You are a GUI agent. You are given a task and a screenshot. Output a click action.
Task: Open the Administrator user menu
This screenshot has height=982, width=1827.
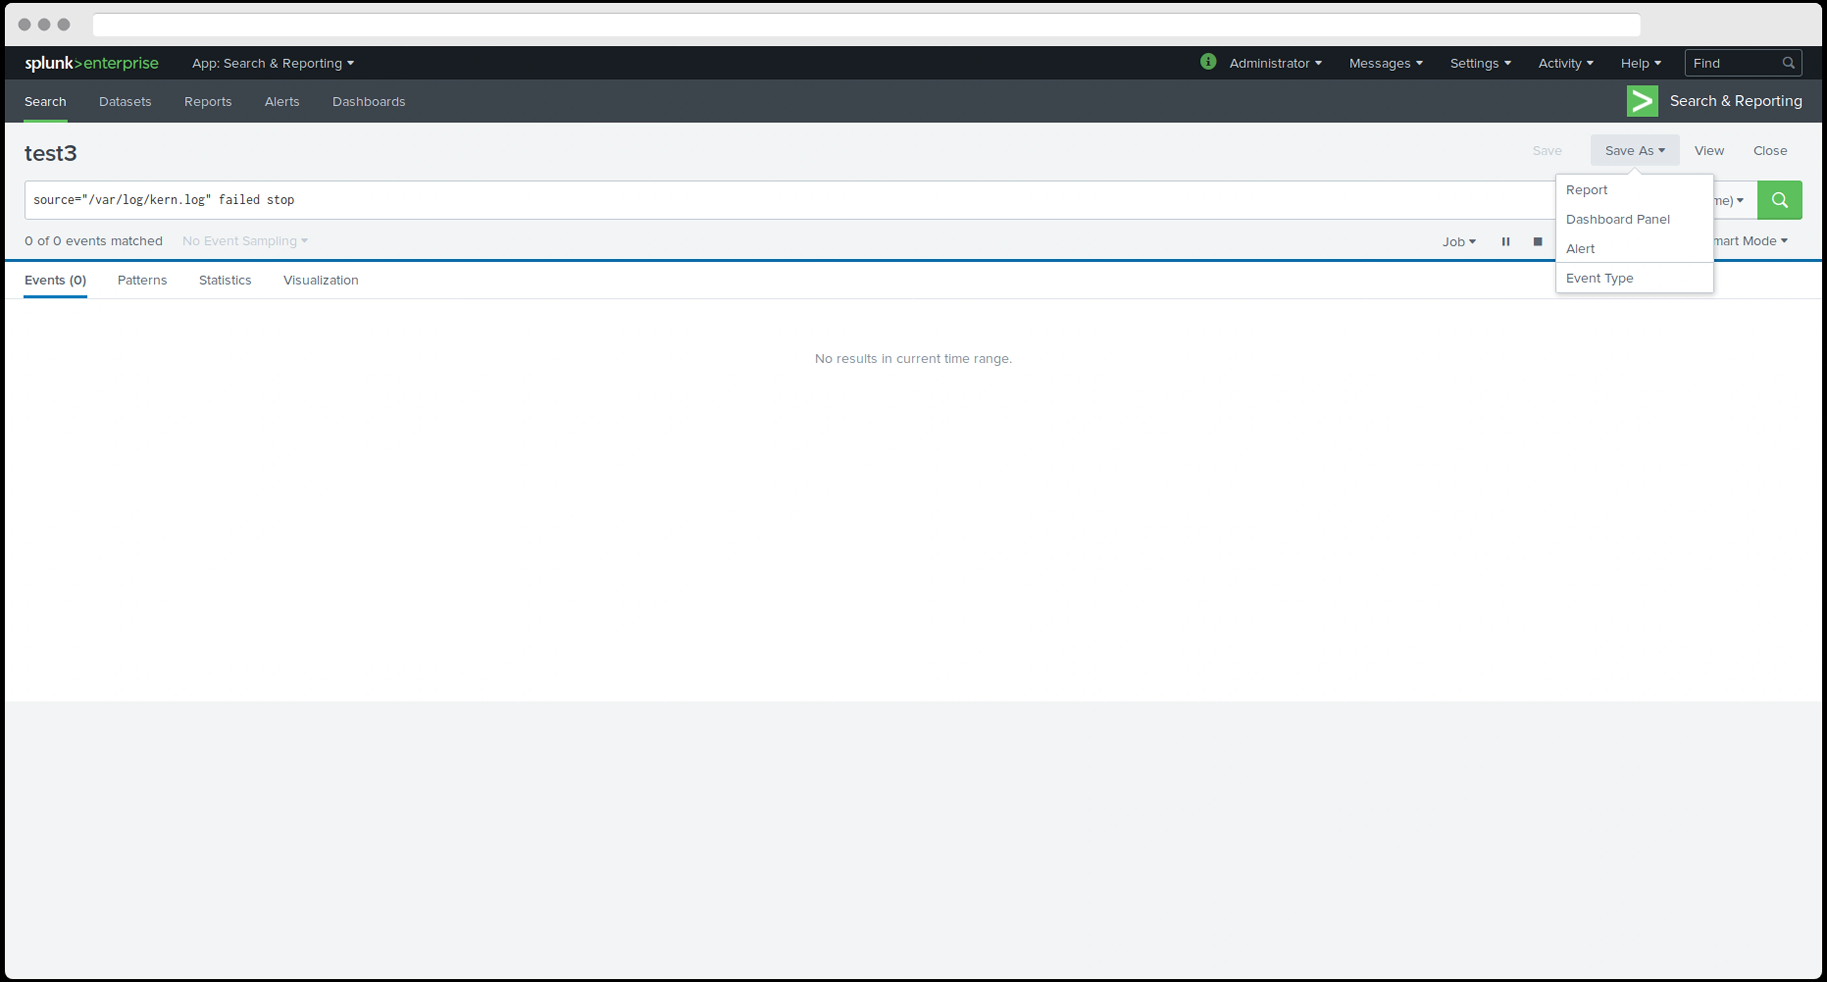coord(1275,63)
